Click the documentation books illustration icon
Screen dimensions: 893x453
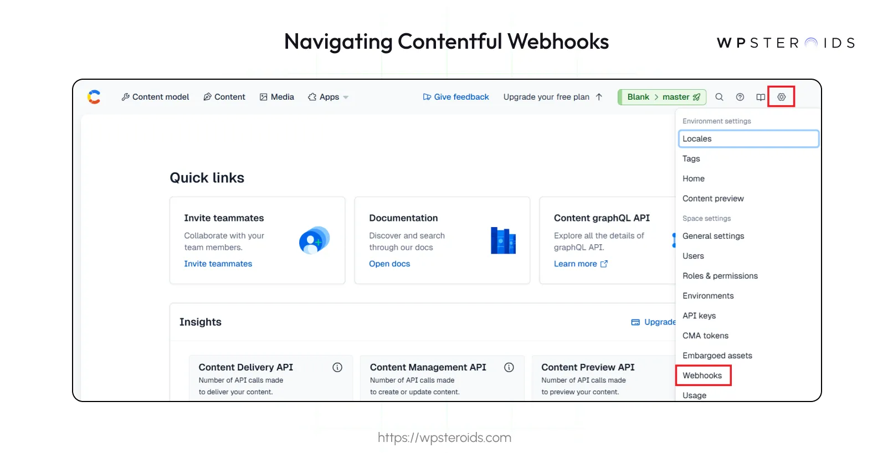point(503,240)
